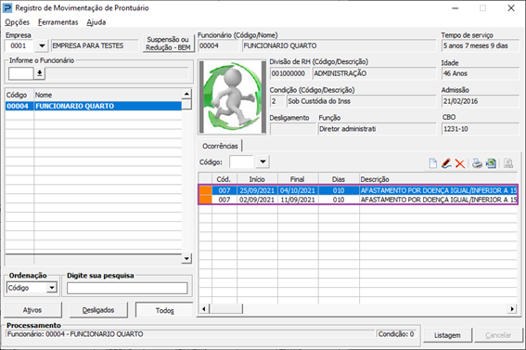Select the occurrence starting 25/09/2021
526x350 pixels.
pos(358,190)
